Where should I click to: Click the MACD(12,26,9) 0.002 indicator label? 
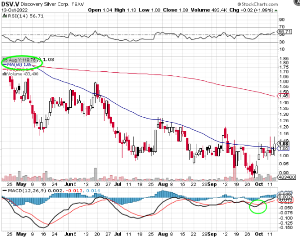[32, 191]
